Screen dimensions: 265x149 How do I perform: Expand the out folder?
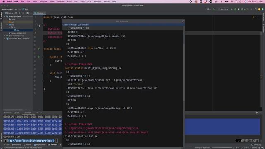[7, 22]
